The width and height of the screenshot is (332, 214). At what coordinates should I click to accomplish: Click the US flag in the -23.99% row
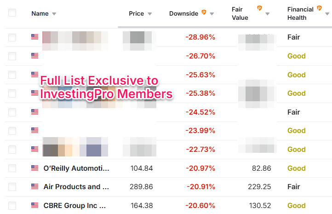pos(35,130)
